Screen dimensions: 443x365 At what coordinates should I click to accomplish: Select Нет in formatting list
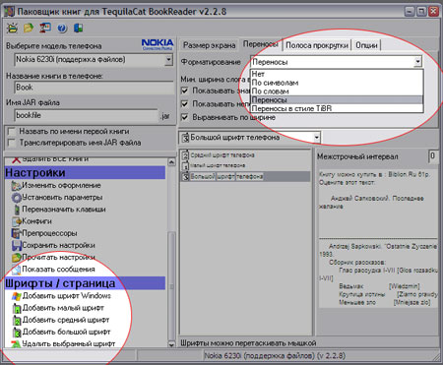tap(337, 74)
